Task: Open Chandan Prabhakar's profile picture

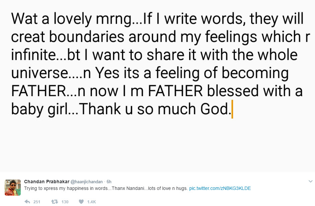Action: 13,187
